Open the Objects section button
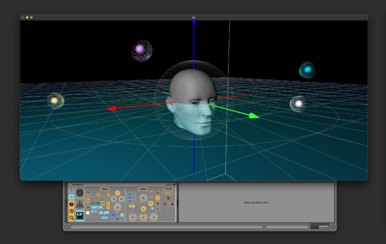The image size is (386, 244). point(105,189)
